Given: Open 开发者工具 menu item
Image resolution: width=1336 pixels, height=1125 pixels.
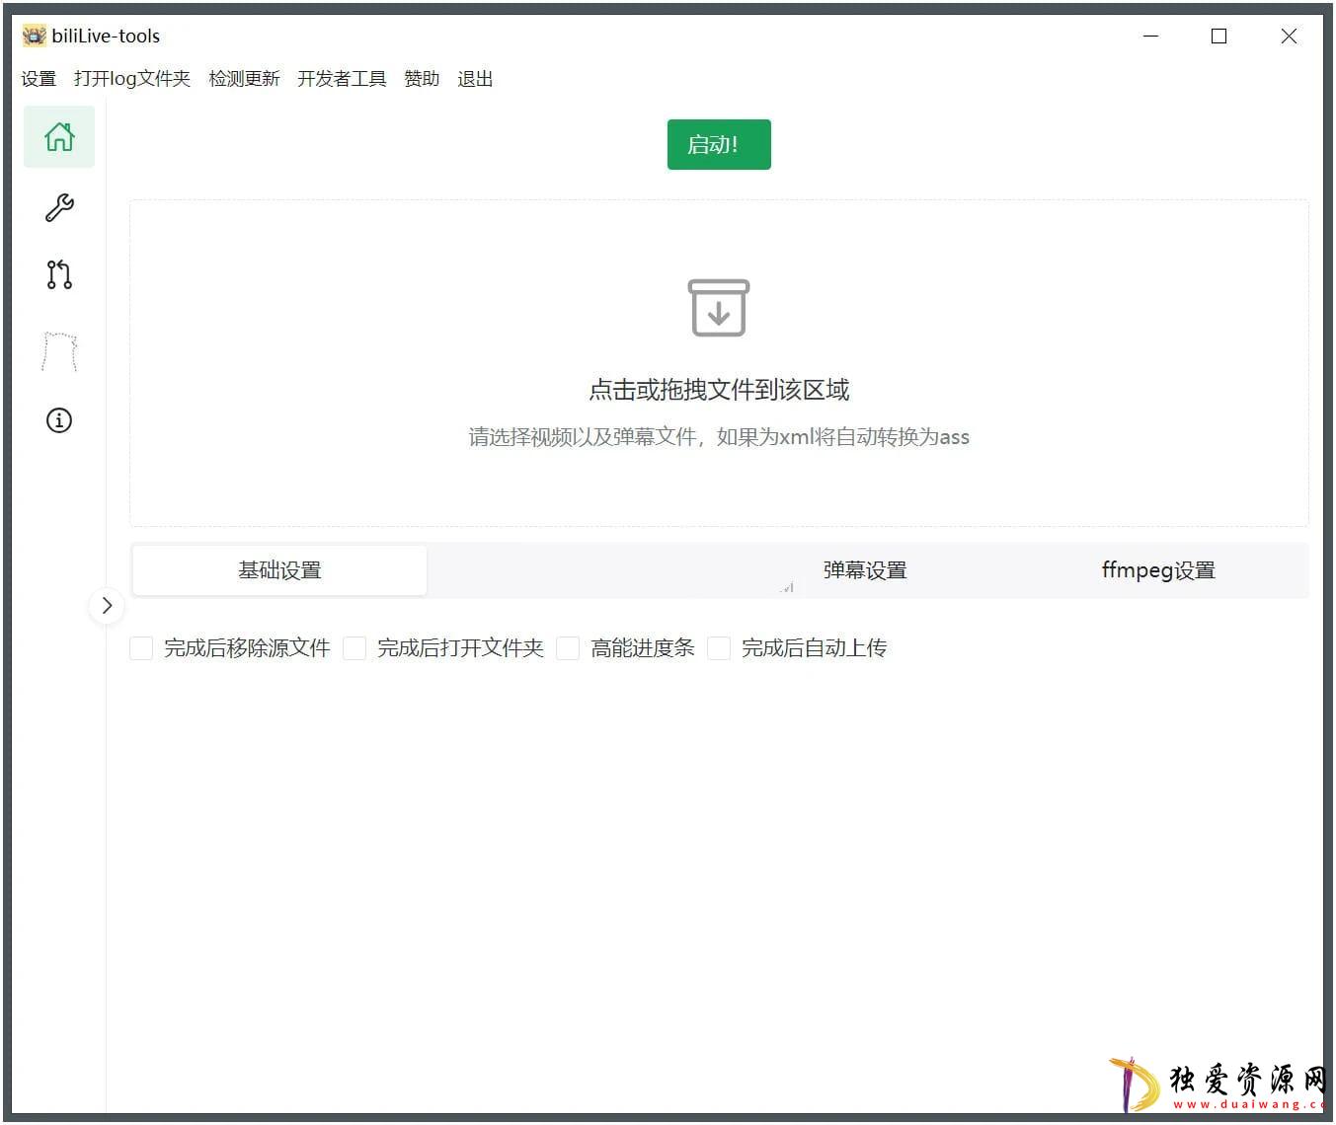Looking at the screenshot, I should click(x=342, y=79).
